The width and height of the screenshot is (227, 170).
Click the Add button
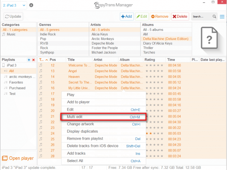point(127,17)
